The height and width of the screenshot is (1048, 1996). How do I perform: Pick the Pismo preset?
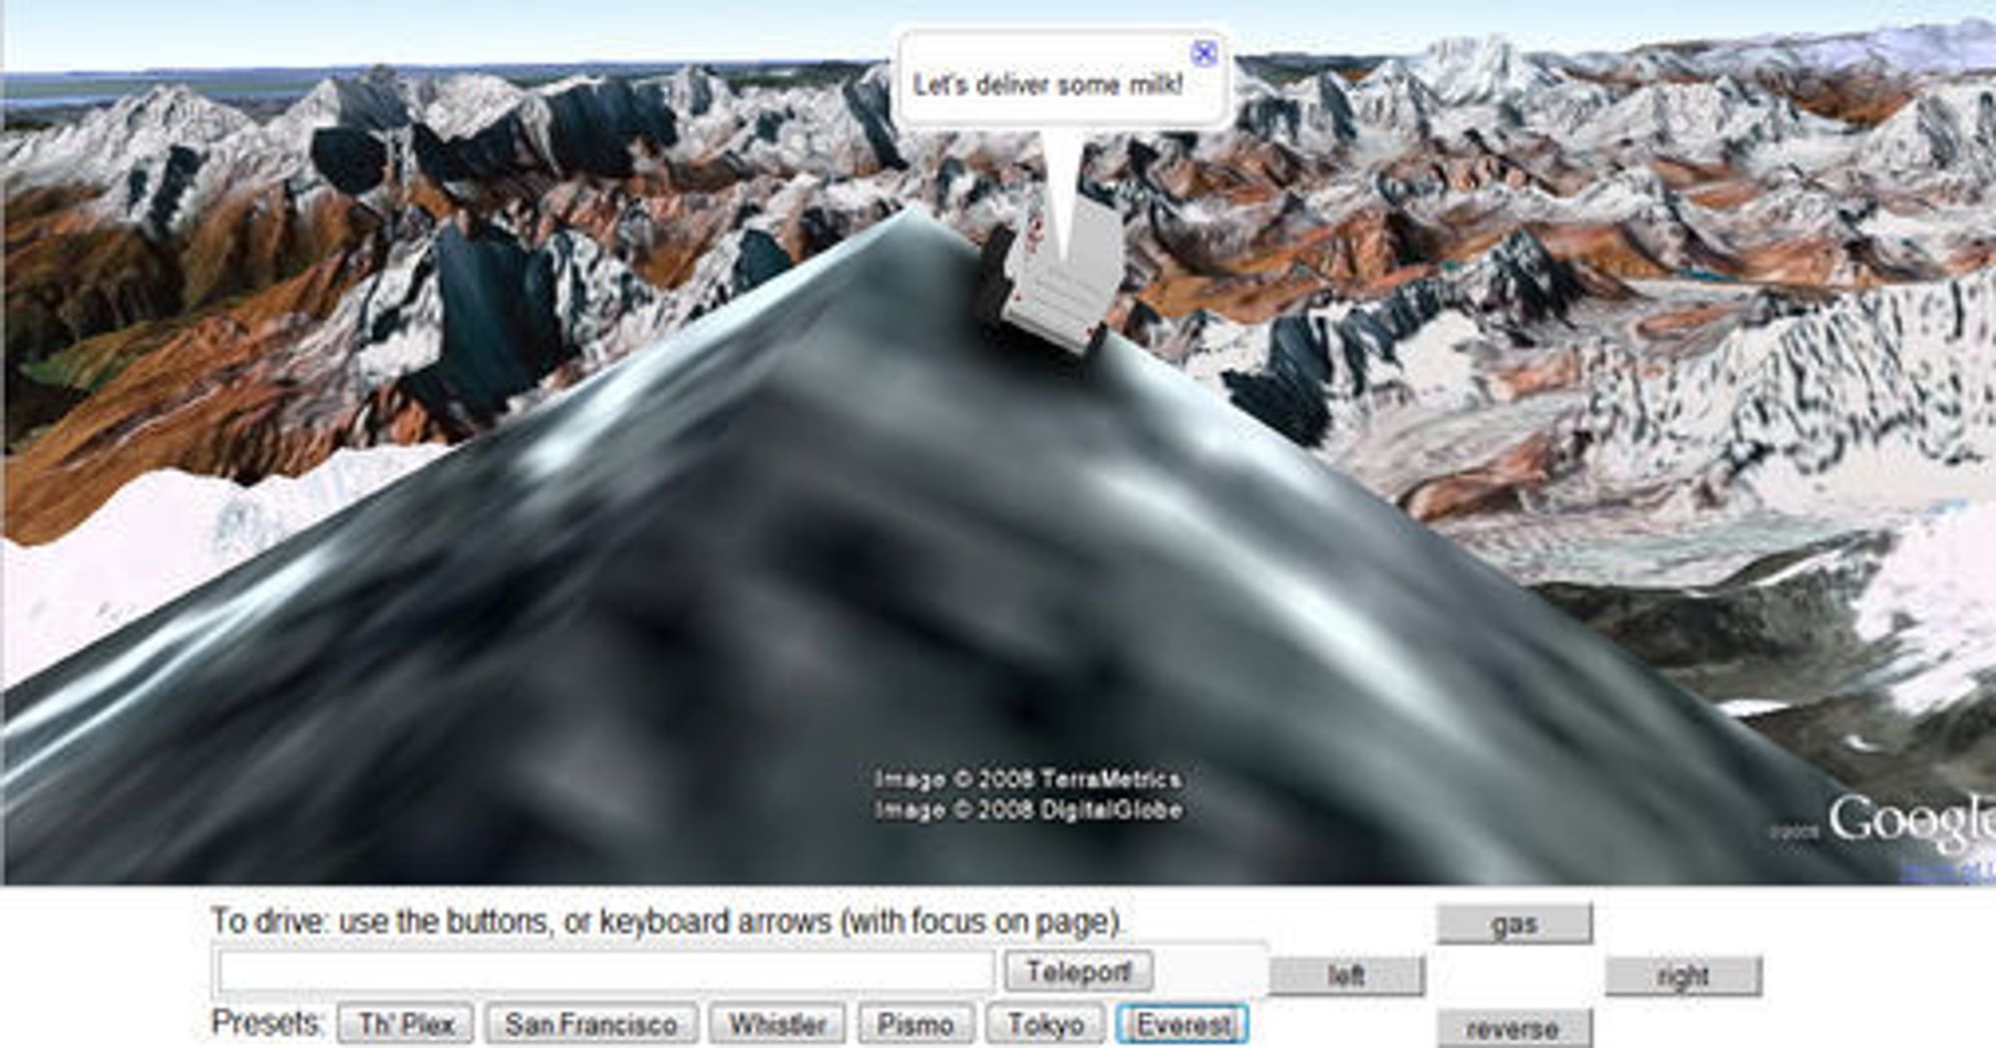point(915,1024)
